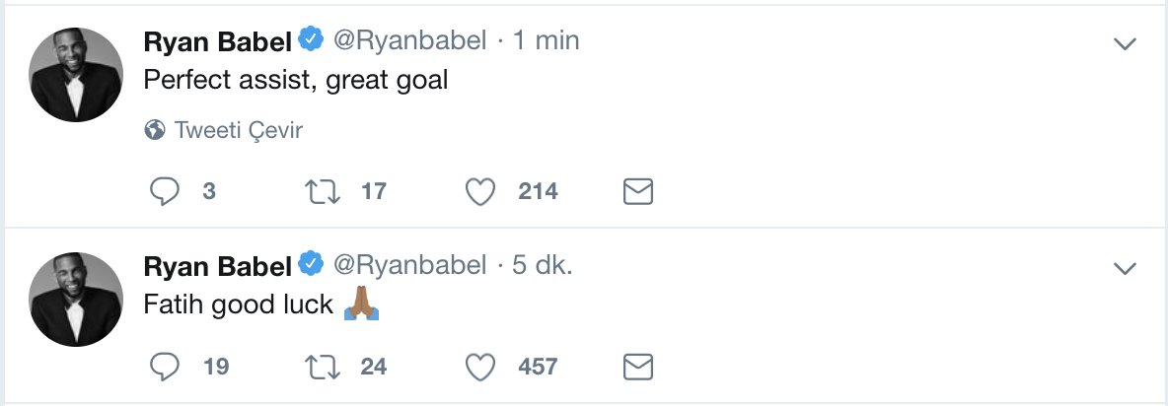This screenshot has width=1168, height=406.
Task: Retweet the 'Fatih good luck' tweet
Action: 323,368
